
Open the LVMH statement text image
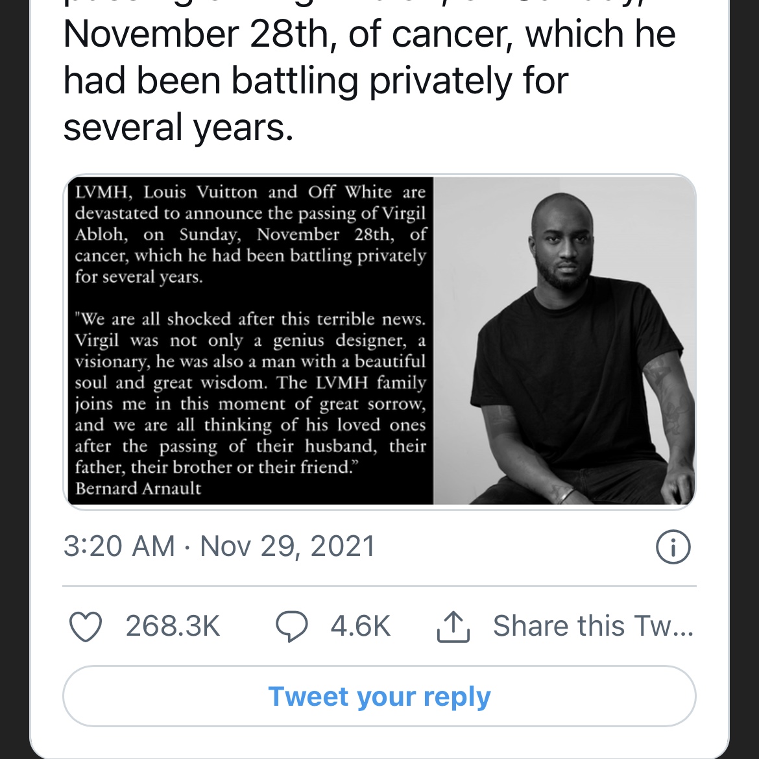point(250,341)
